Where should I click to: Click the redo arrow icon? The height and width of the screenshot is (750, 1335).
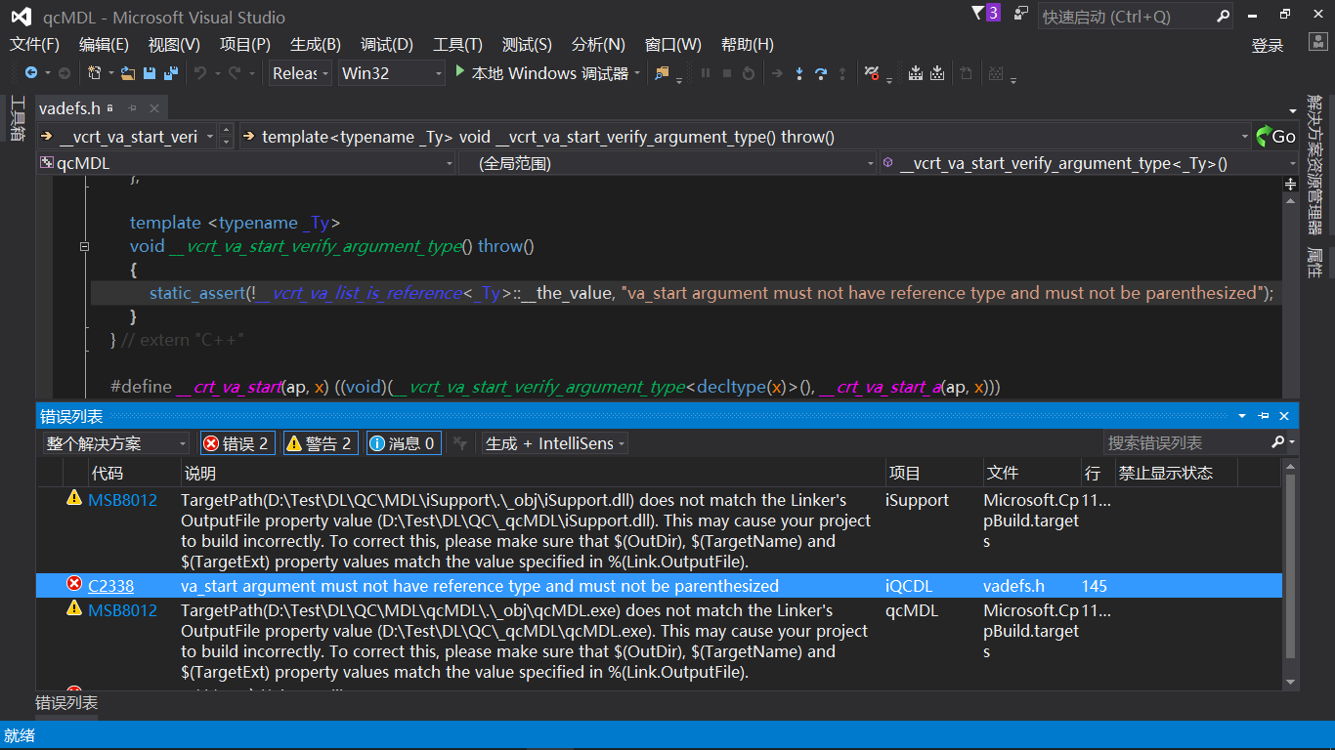coord(235,73)
